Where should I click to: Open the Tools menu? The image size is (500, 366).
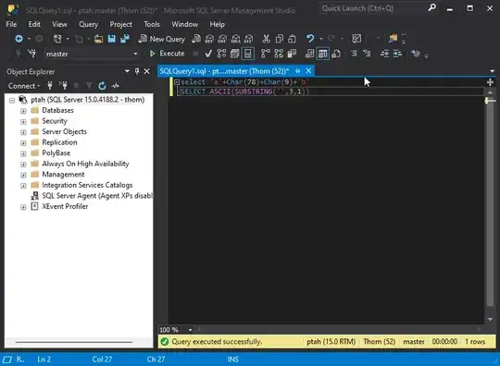152,24
